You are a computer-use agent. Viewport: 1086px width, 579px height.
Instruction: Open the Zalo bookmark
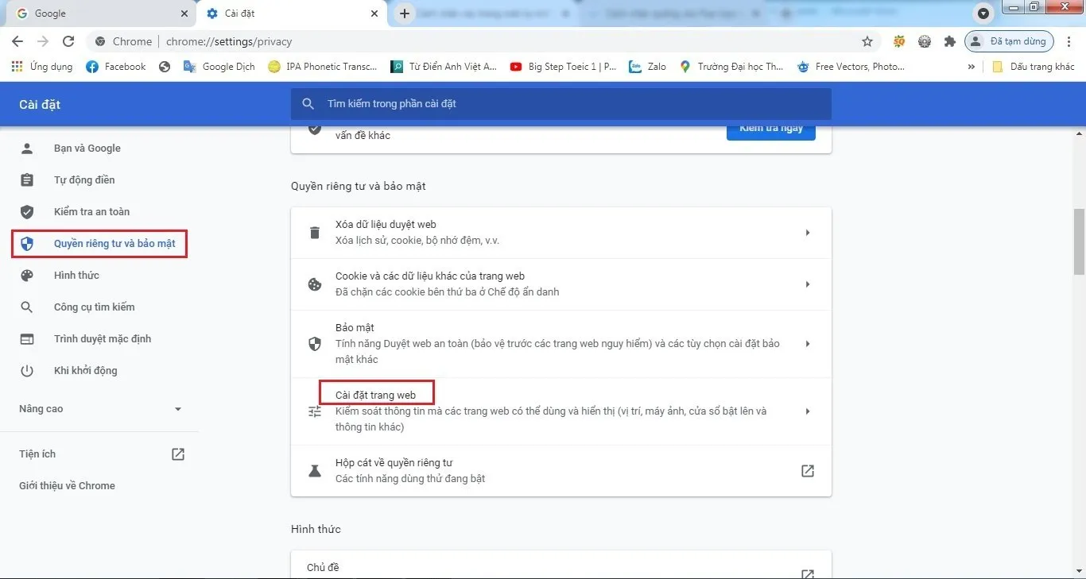(x=648, y=67)
